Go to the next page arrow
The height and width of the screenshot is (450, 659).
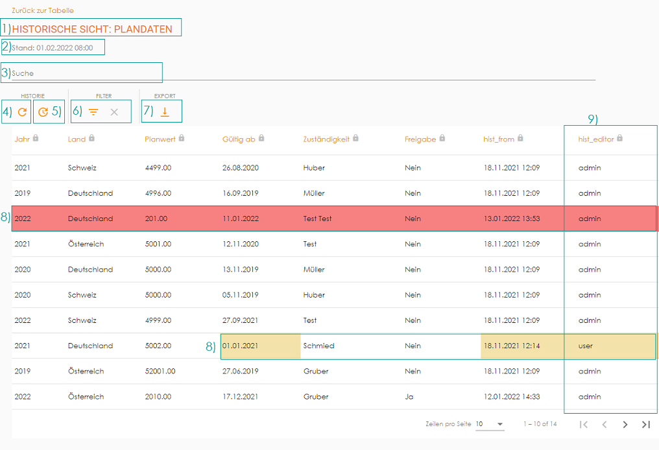[625, 424]
